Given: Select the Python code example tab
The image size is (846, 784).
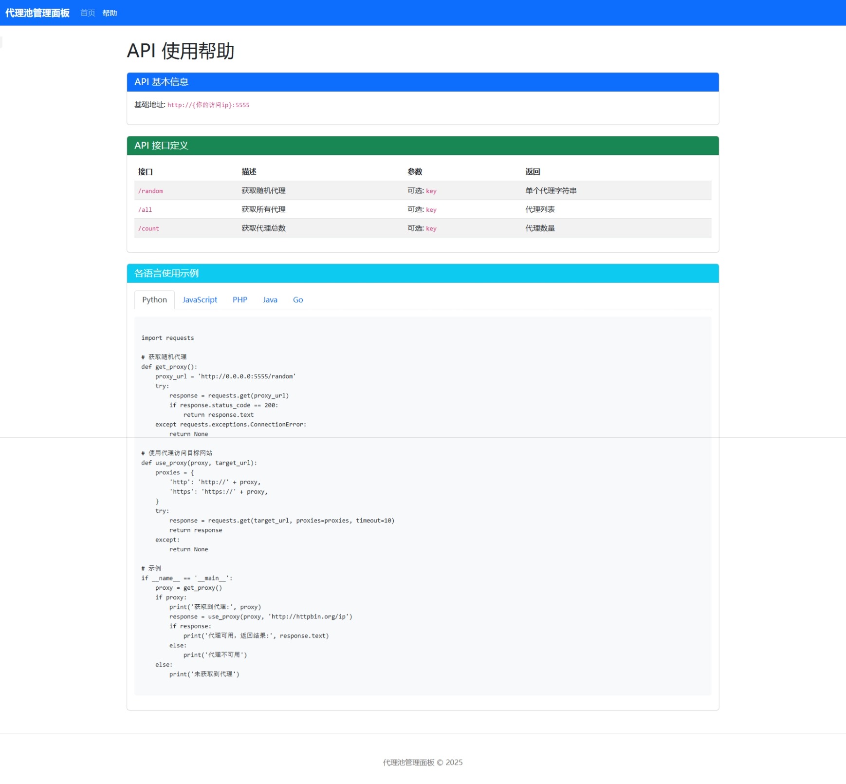Looking at the screenshot, I should [154, 300].
